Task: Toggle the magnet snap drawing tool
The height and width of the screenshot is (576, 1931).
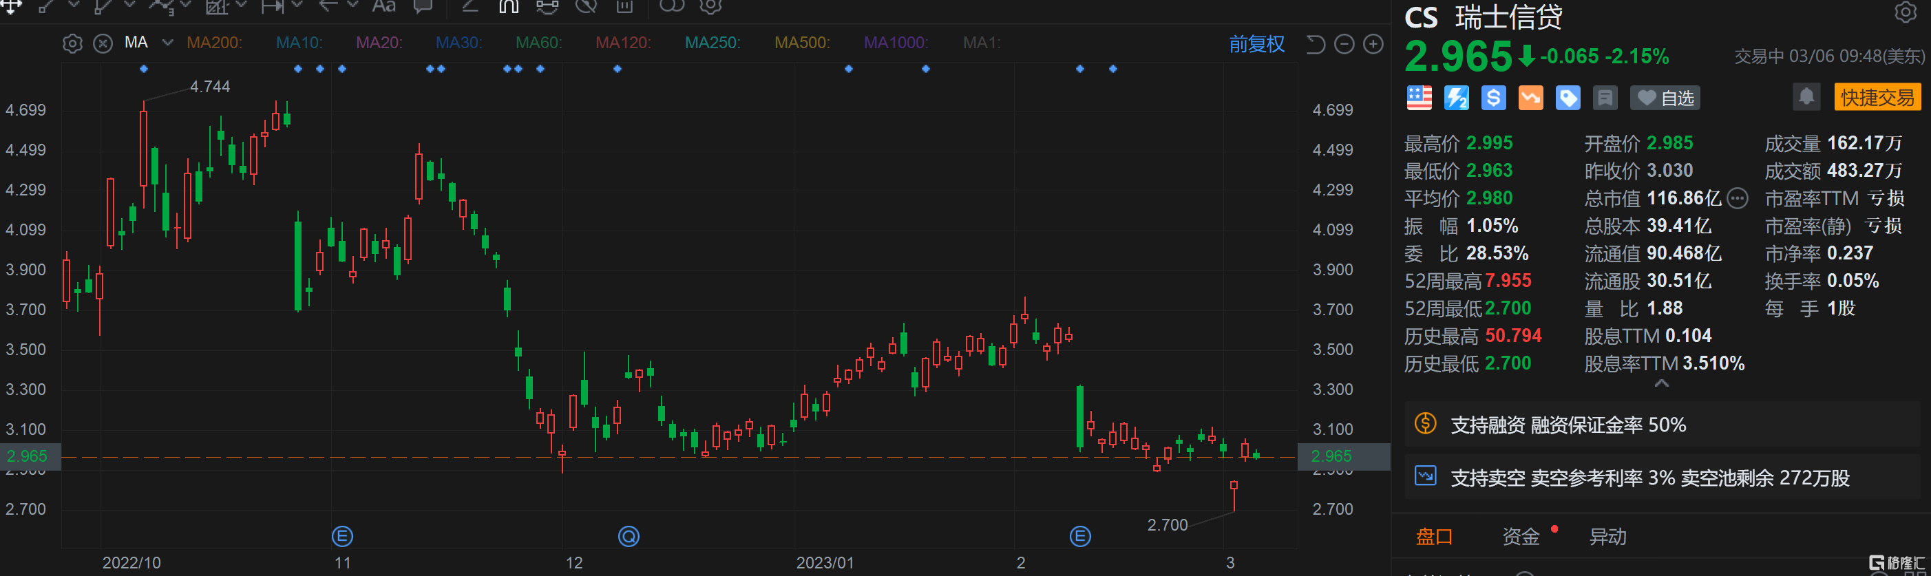Action: click(508, 7)
